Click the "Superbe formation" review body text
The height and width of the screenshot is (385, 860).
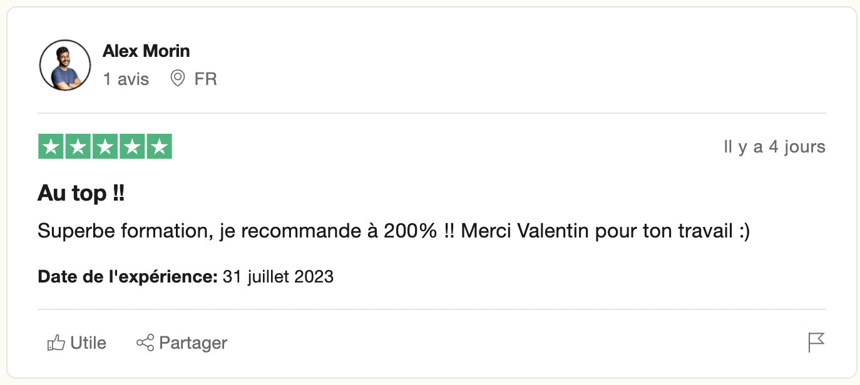coord(393,231)
